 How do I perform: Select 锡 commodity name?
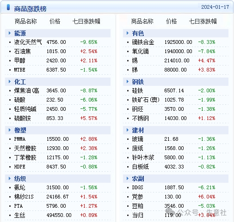[x=135, y=60]
